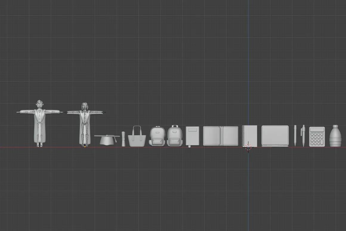Select the backpack beside the tote bag
The width and height of the screenshot is (346, 231).
tap(157, 136)
